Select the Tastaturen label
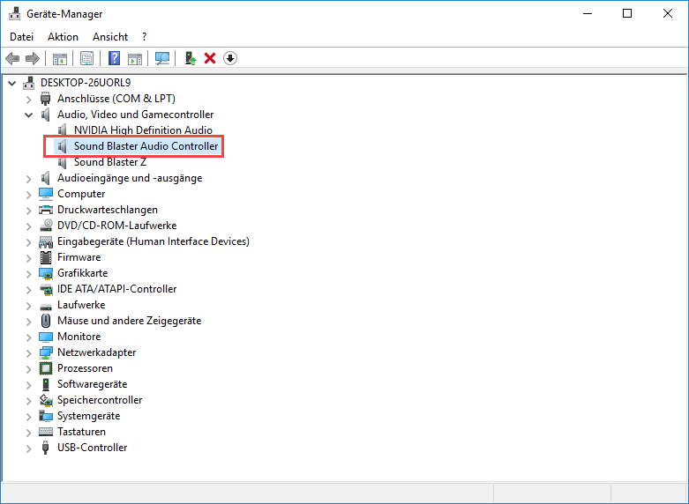This screenshot has height=504, width=689. click(x=82, y=432)
